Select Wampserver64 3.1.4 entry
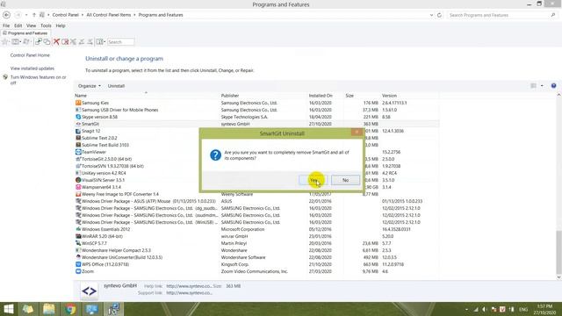The width and height of the screenshot is (562, 316). pos(101,187)
